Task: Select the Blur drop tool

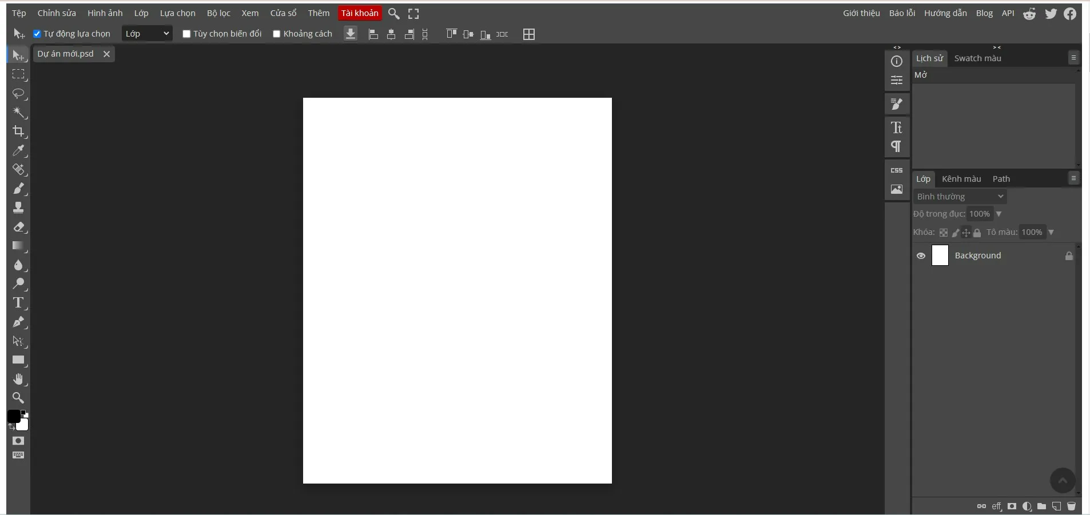Action: [x=18, y=265]
